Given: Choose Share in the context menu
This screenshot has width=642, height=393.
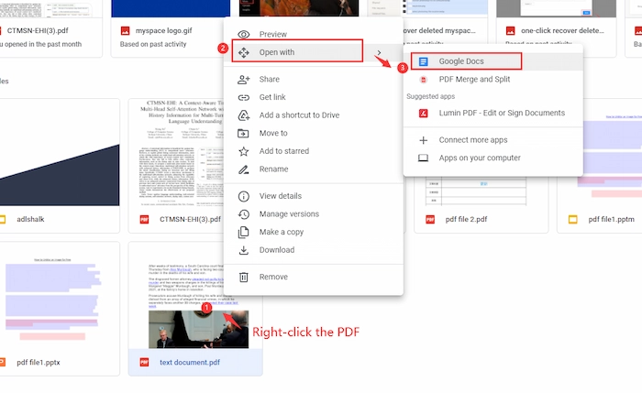Looking at the screenshot, I should click(x=314, y=80).
